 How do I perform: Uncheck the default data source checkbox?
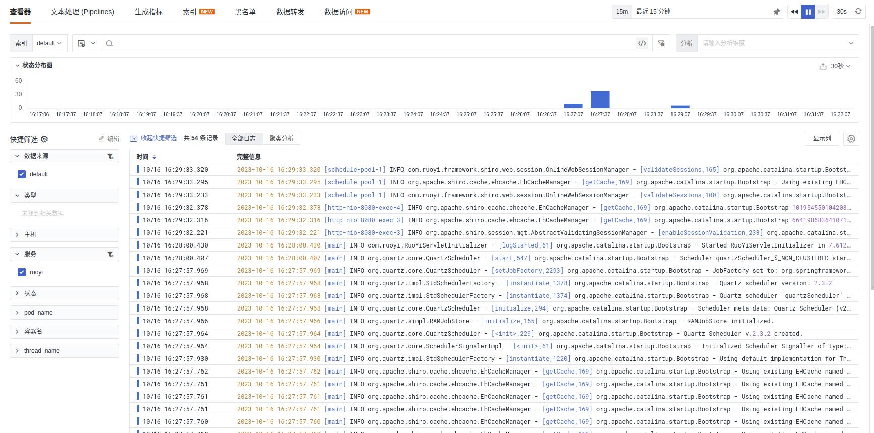coord(22,174)
